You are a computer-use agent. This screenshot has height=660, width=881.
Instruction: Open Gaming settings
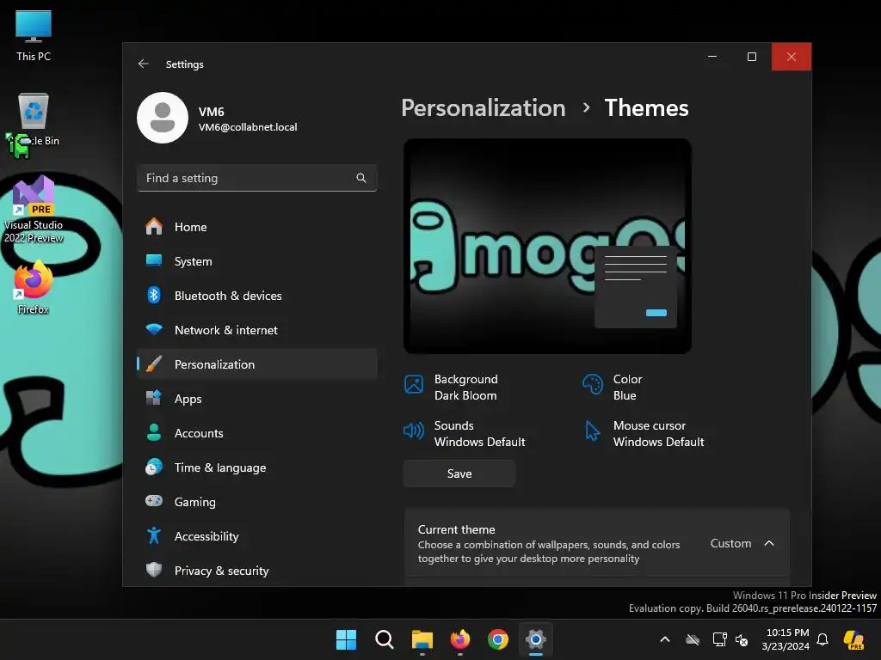[257, 501]
